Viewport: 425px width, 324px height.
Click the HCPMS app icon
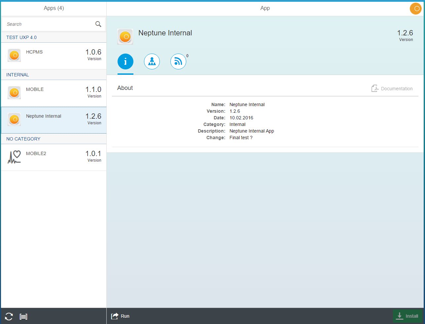(x=14, y=55)
